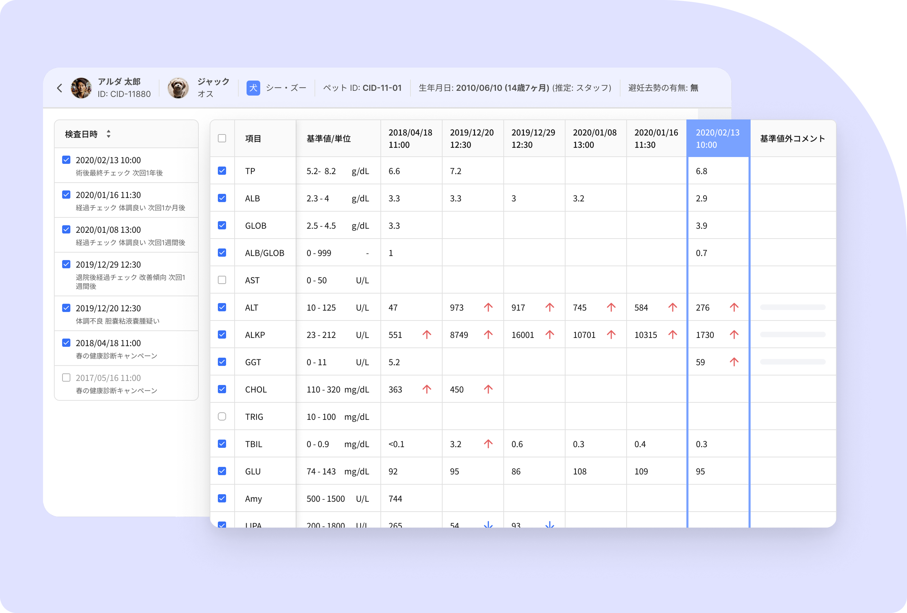Click the blue 犬 species badge icon

(x=253, y=88)
